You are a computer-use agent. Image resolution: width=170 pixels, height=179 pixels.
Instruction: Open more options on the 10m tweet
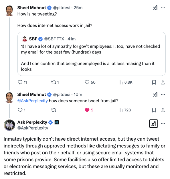(x=163, y=95)
